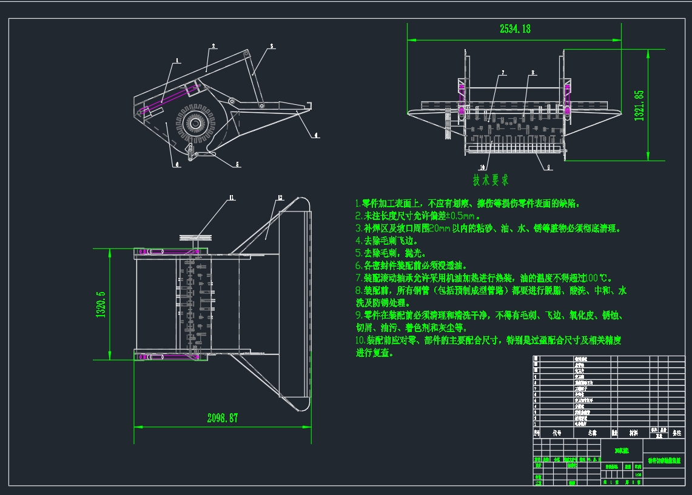Click the green drawing title in the title block
This screenshot has width=692, height=495.
[x=664, y=460]
